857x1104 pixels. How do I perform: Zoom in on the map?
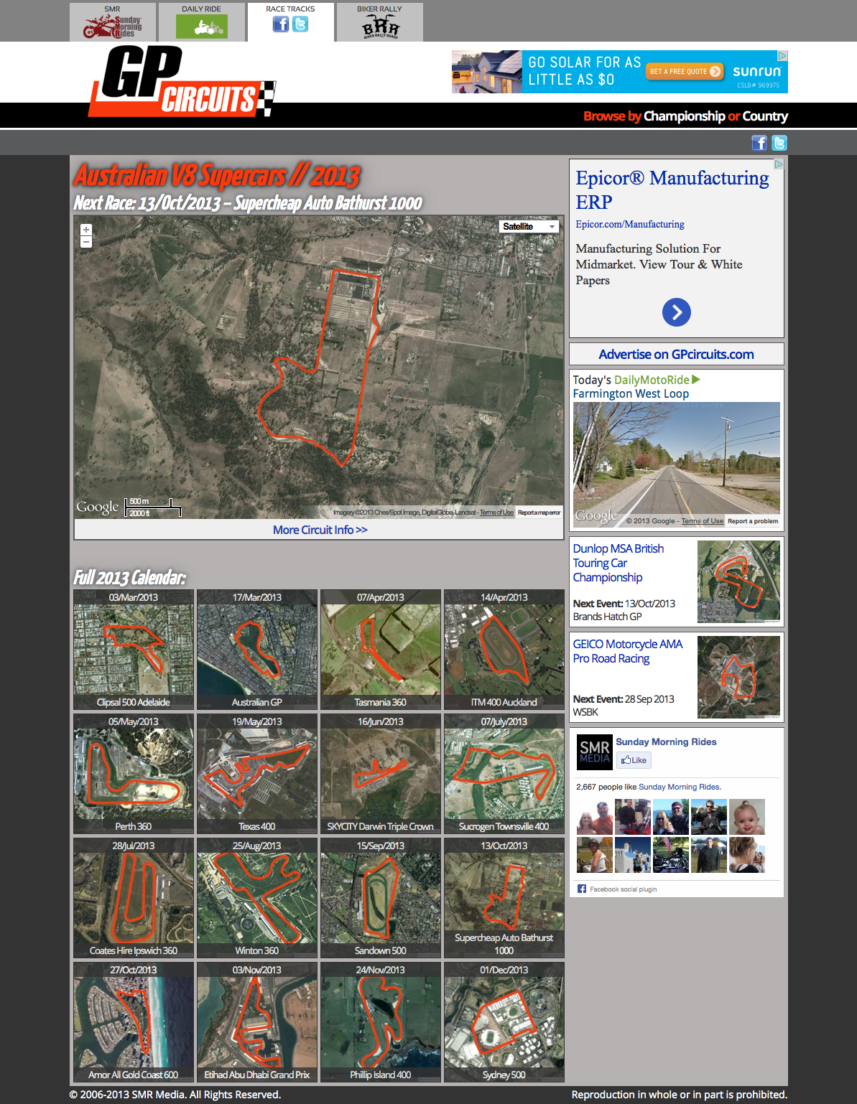click(x=86, y=230)
